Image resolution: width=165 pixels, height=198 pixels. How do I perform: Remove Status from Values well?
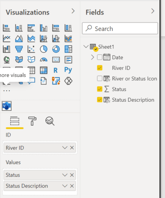pos(72,175)
